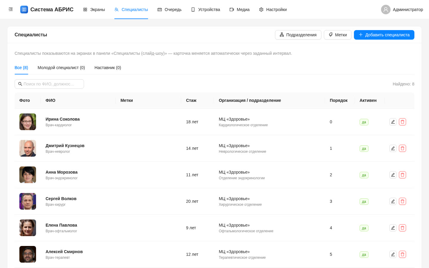Click Сергей Волков photo thumbnail
This screenshot has height=268, width=429.
28,201
